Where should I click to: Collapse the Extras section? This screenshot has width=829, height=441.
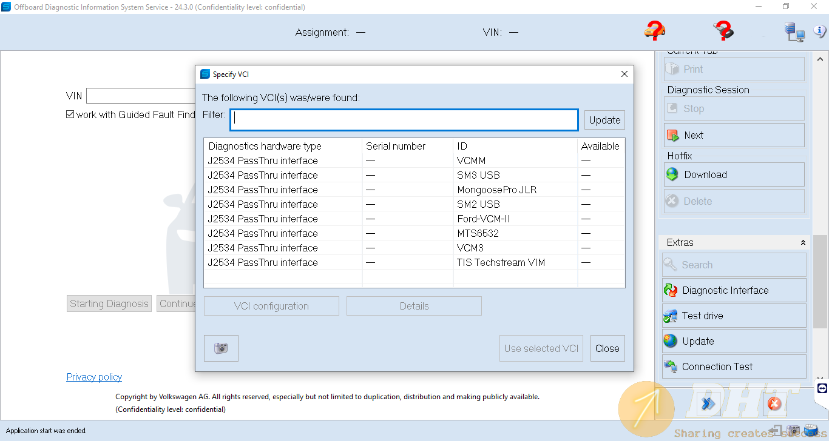(x=803, y=242)
